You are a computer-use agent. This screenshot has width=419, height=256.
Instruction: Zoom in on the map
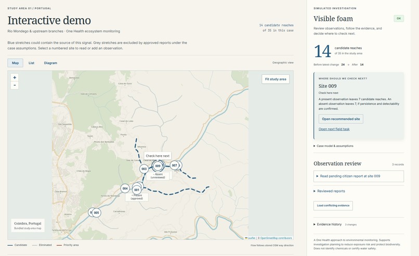click(15, 77)
